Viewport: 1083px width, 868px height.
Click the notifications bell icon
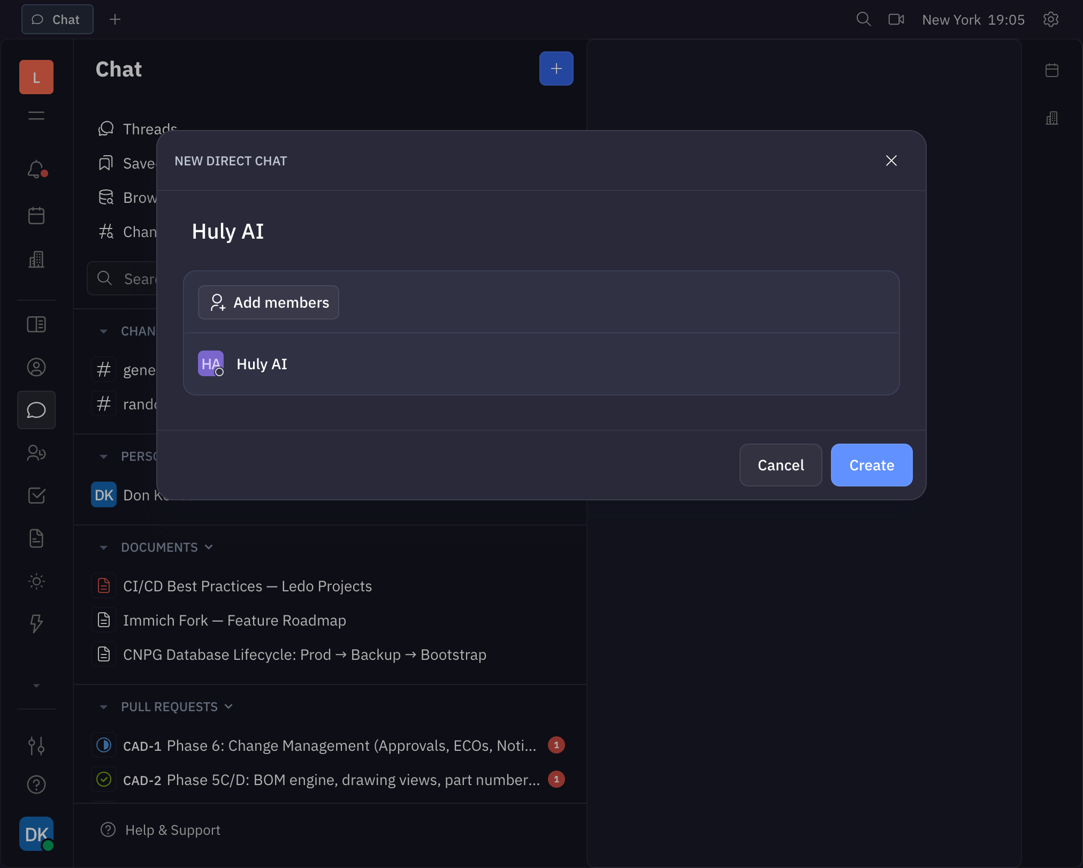tap(36, 170)
